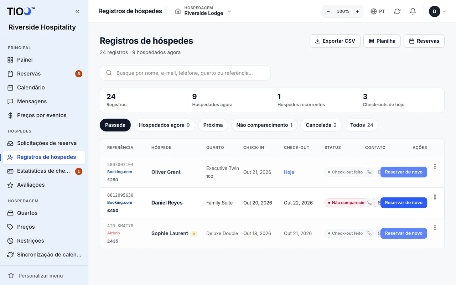Click the phone icon in Oliver Grant's row
456x285 pixels.
coord(369,172)
